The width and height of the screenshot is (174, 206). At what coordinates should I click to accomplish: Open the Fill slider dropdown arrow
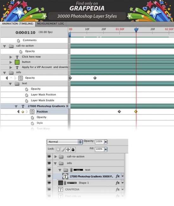click(x=106, y=149)
